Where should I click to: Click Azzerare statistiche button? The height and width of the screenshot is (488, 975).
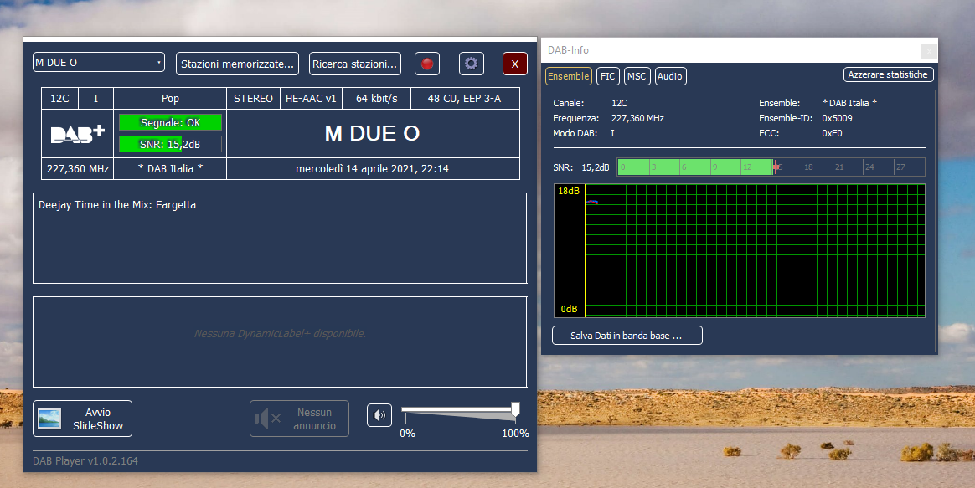pos(888,74)
